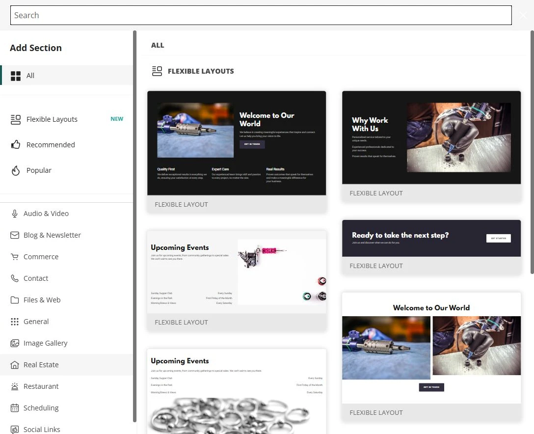This screenshot has width=534, height=434.
Task: Select the All sections grid icon
Action: (x=16, y=76)
